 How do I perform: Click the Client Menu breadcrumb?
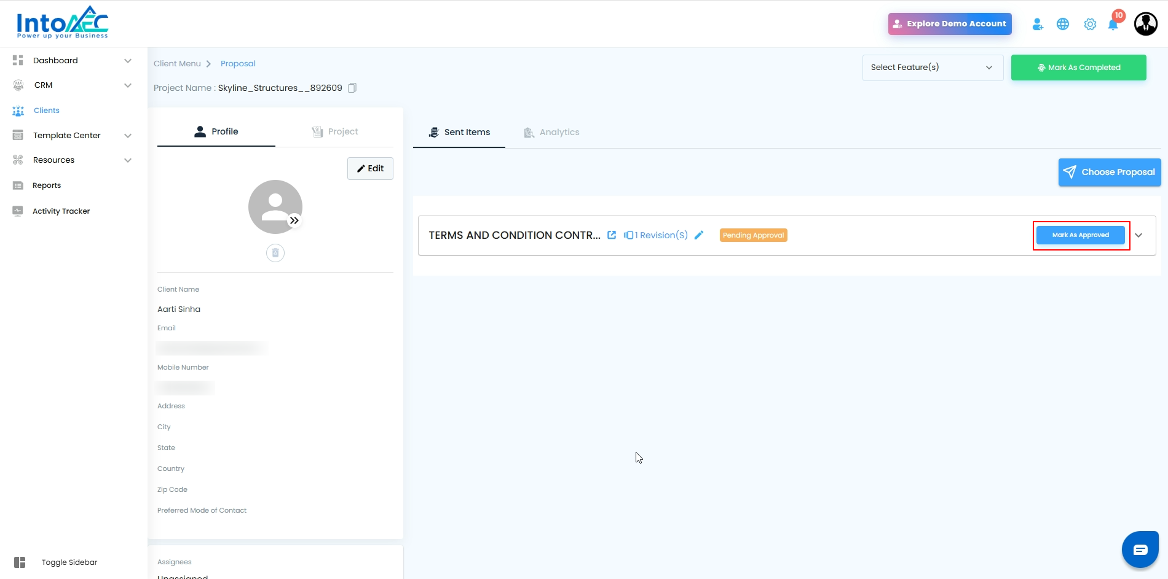click(177, 64)
